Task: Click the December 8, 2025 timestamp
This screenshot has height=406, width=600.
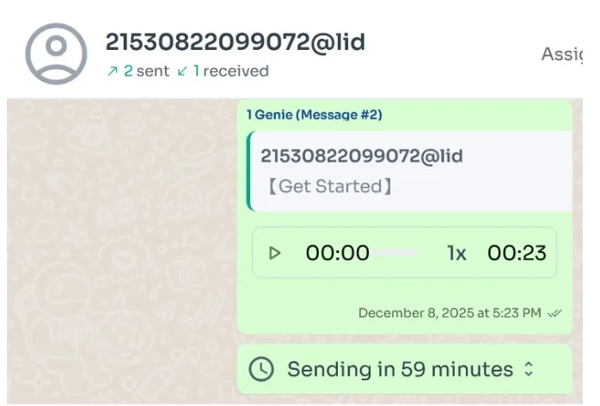Action: [450, 313]
